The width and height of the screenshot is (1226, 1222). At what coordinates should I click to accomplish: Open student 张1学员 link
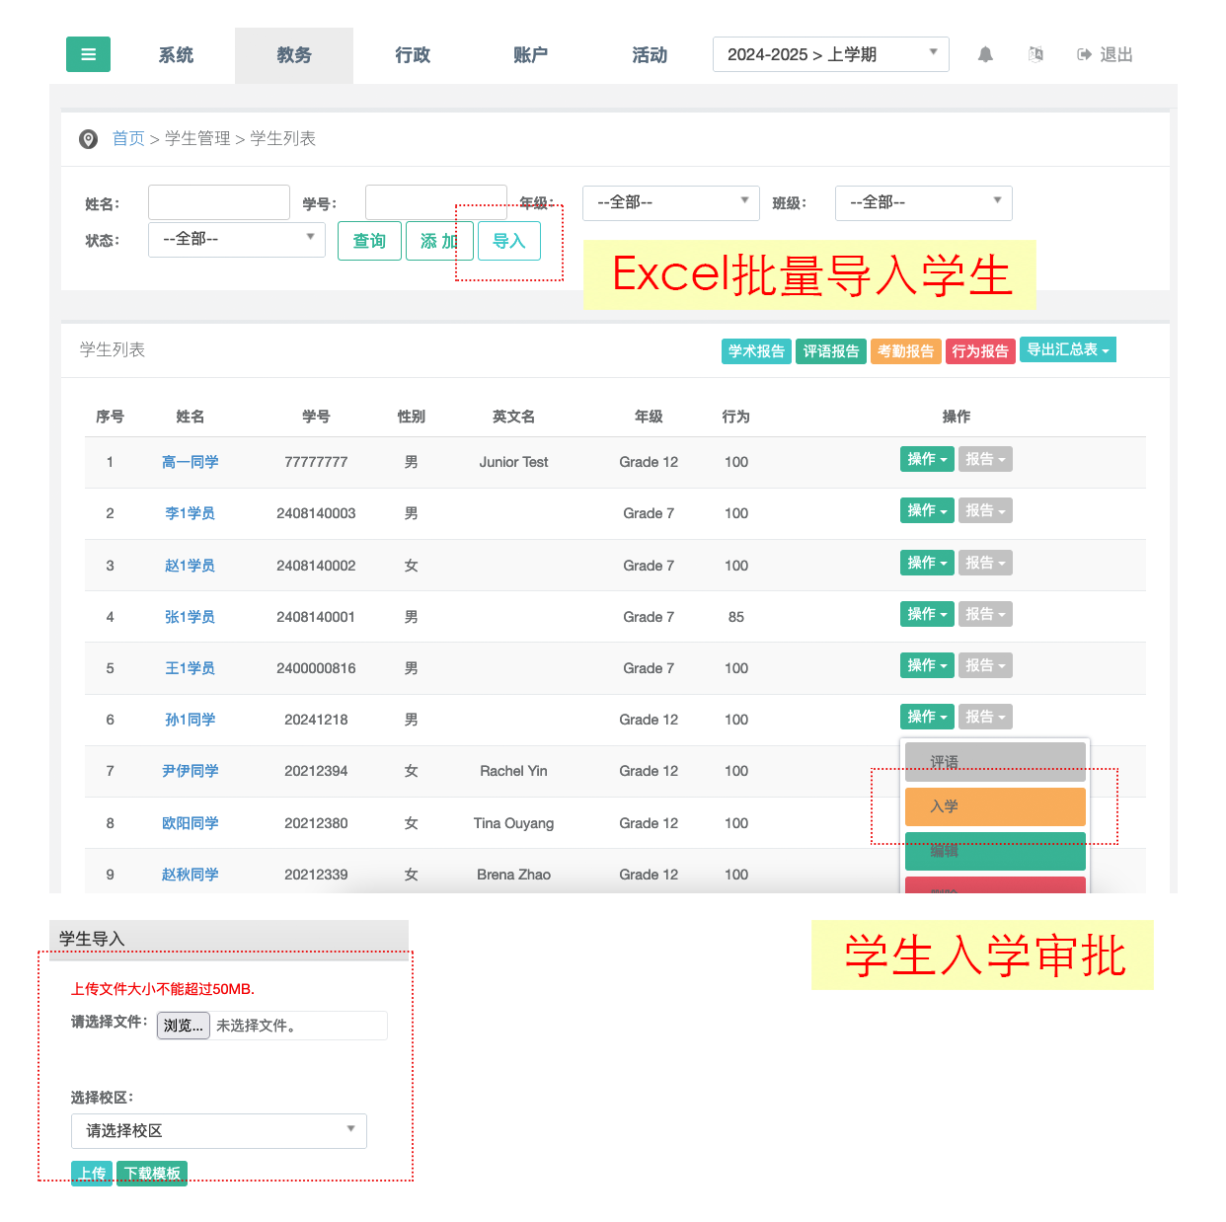[x=191, y=617]
